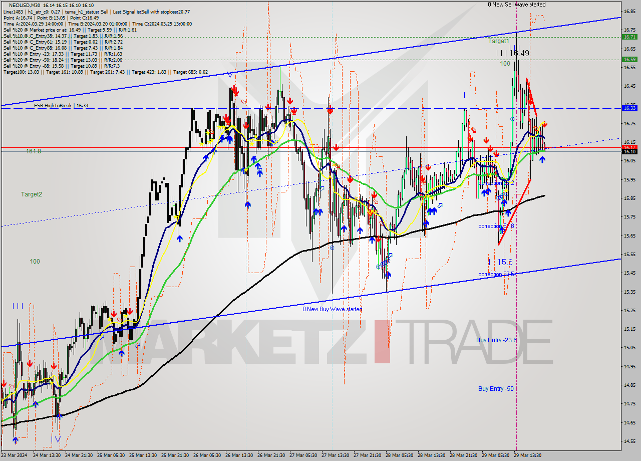Click 15.55 on the price axis
641x461 pixels.
click(x=629, y=254)
